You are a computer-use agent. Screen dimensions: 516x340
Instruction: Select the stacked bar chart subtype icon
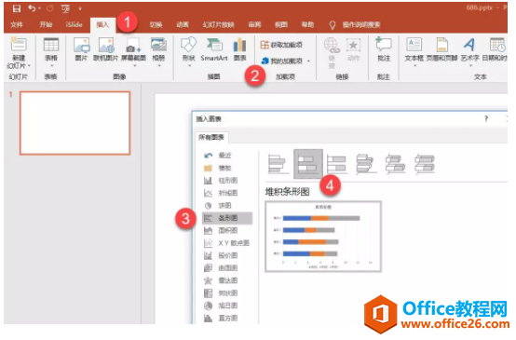[308, 164]
